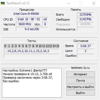
Task: Click the empty progress bar under test sequence
Action: 32,56
